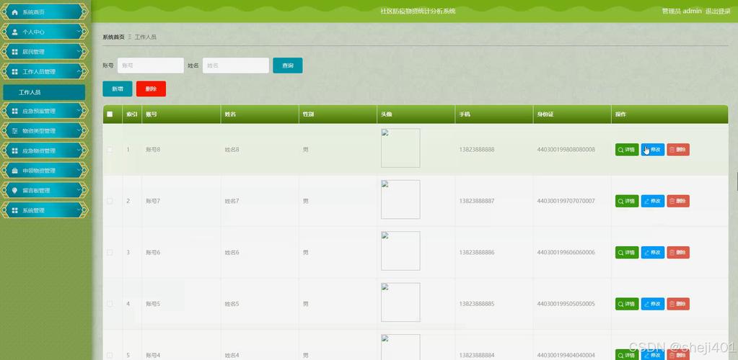Click 社区防疫物资统计分析系统 title in header
The image size is (738, 360).
tap(418, 11)
